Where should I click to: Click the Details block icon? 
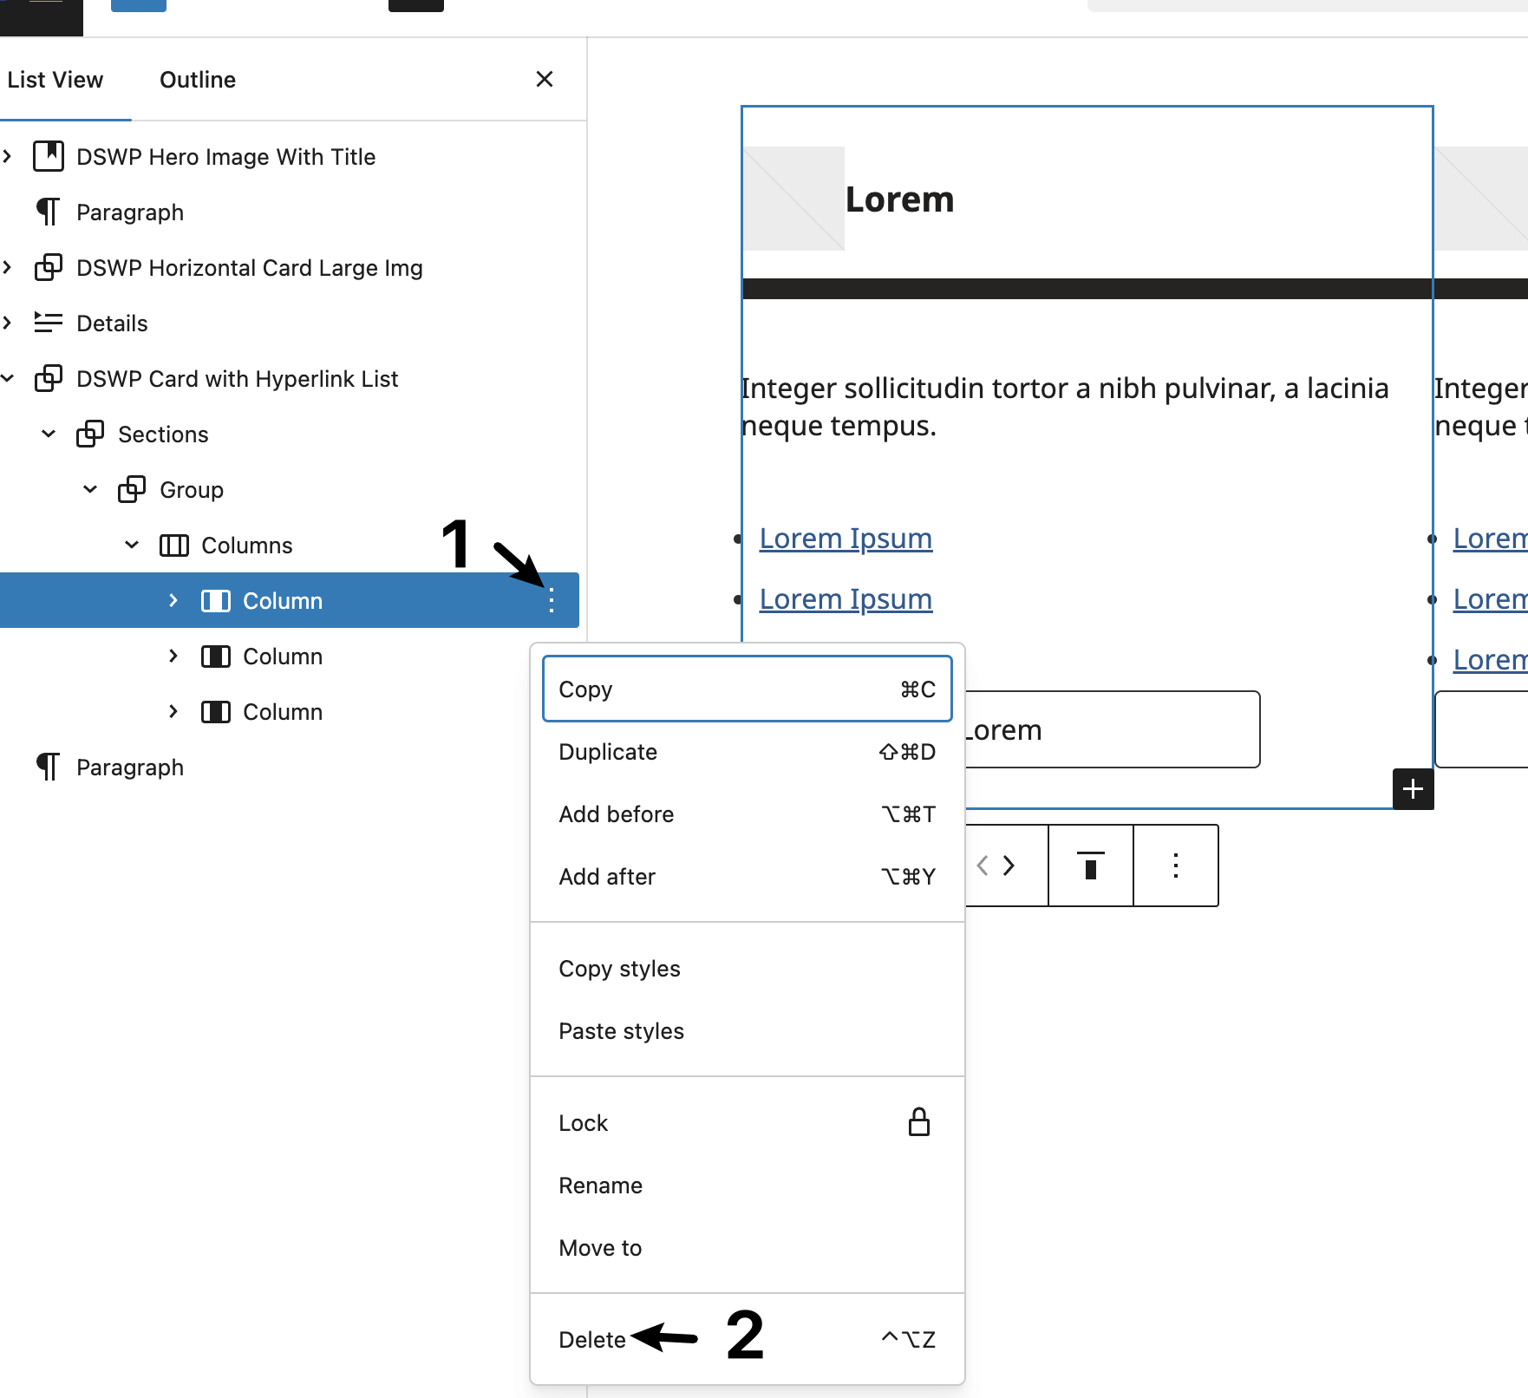49,323
